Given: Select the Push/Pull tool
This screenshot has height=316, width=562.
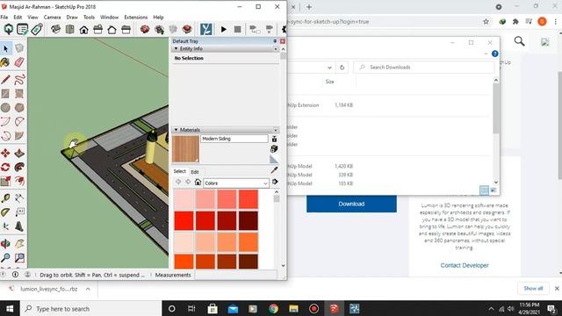Looking at the screenshot, I should [19, 153].
